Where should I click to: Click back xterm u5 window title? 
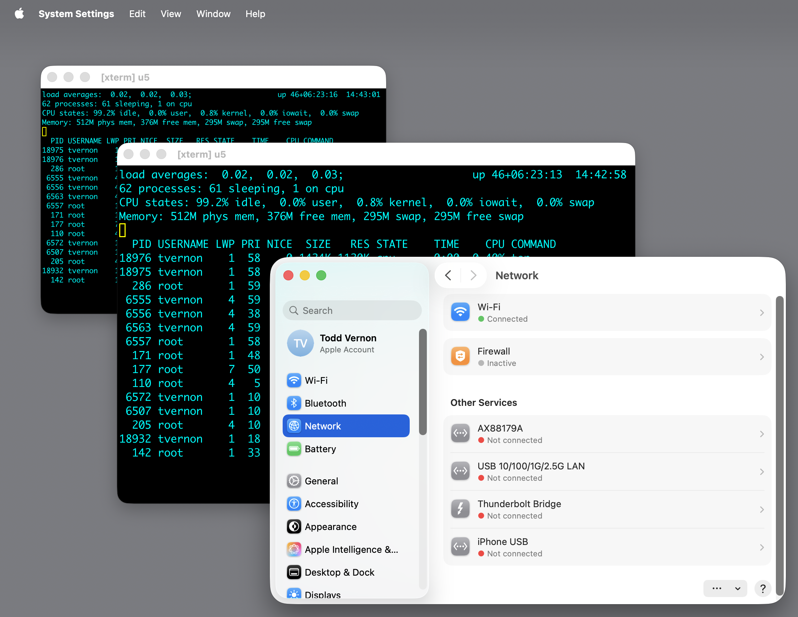pyautogui.click(x=125, y=77)
